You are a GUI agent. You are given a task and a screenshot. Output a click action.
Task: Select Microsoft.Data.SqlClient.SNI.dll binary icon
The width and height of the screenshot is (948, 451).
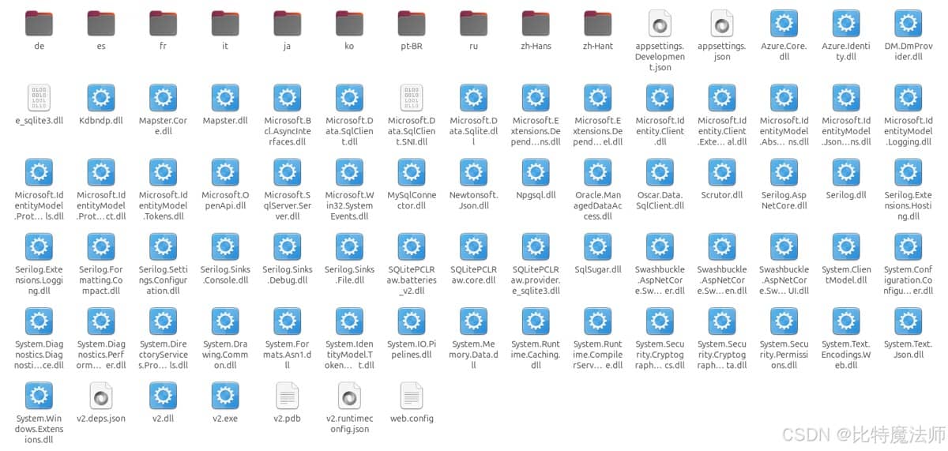412,98
